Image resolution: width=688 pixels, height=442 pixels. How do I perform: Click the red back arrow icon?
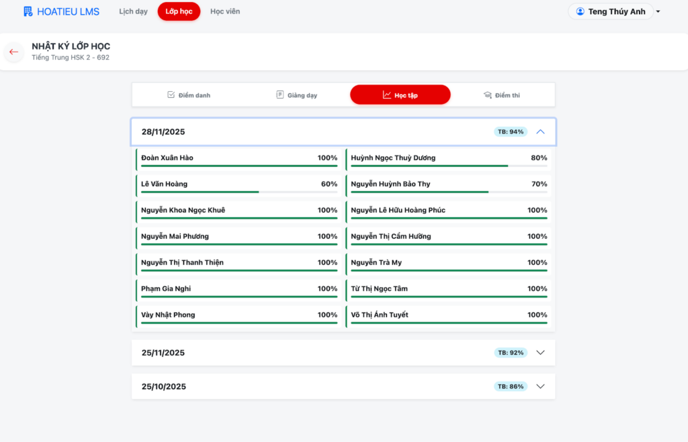14,52
